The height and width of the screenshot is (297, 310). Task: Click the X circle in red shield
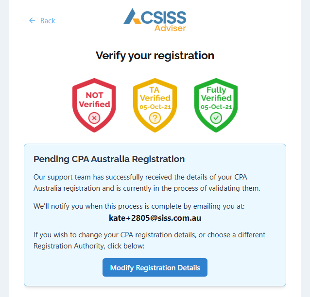pos(94,117)
